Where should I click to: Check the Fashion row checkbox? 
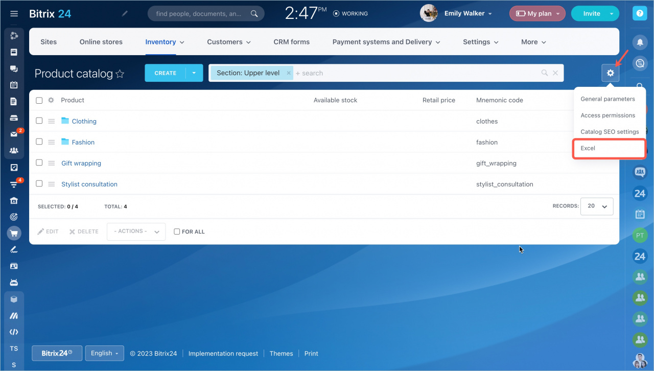click(x=39, y=142)
